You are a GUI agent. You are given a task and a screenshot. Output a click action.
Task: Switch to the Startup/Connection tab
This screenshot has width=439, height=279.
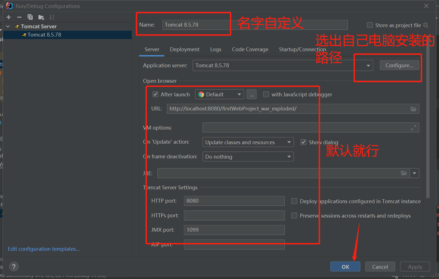[302, 50]
